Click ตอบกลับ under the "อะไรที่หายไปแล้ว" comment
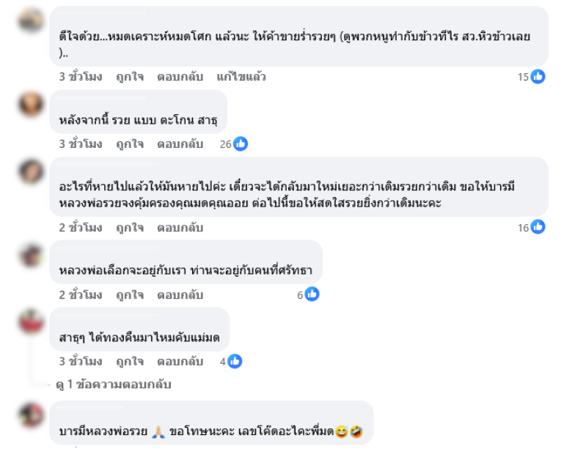Image resolution: width=586 pixels, height=454 pixels. tap(180, 228)
